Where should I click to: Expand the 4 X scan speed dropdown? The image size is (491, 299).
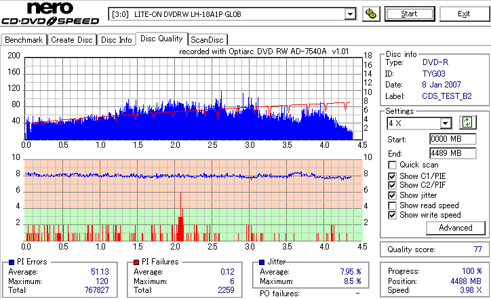[x=445, y=123]
